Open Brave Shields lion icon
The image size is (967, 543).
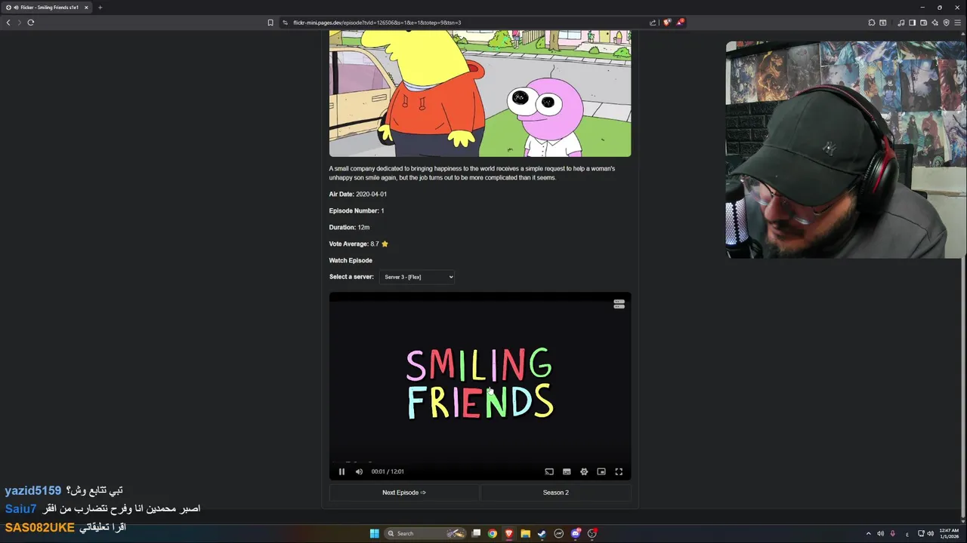coord(667,23)
